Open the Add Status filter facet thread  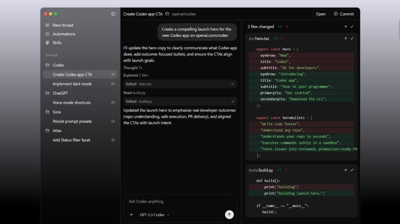pyautogui.click(x=81, y=140)
